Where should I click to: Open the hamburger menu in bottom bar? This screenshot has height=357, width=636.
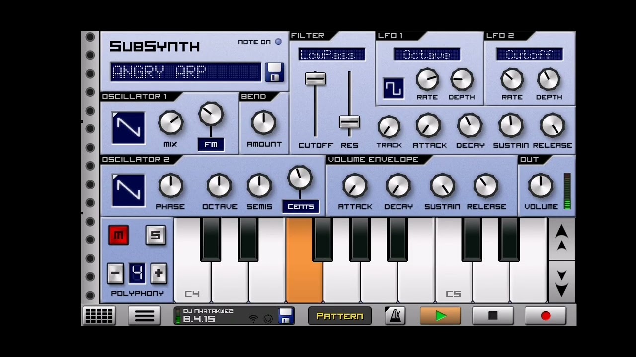pos(145,316)
